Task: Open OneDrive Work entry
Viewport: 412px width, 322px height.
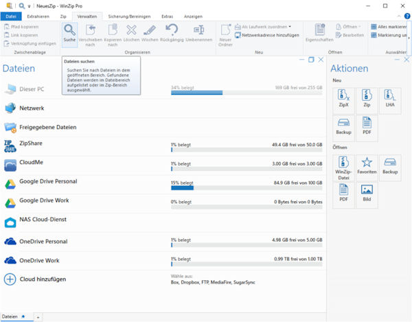Action: [x=163, y=260]
